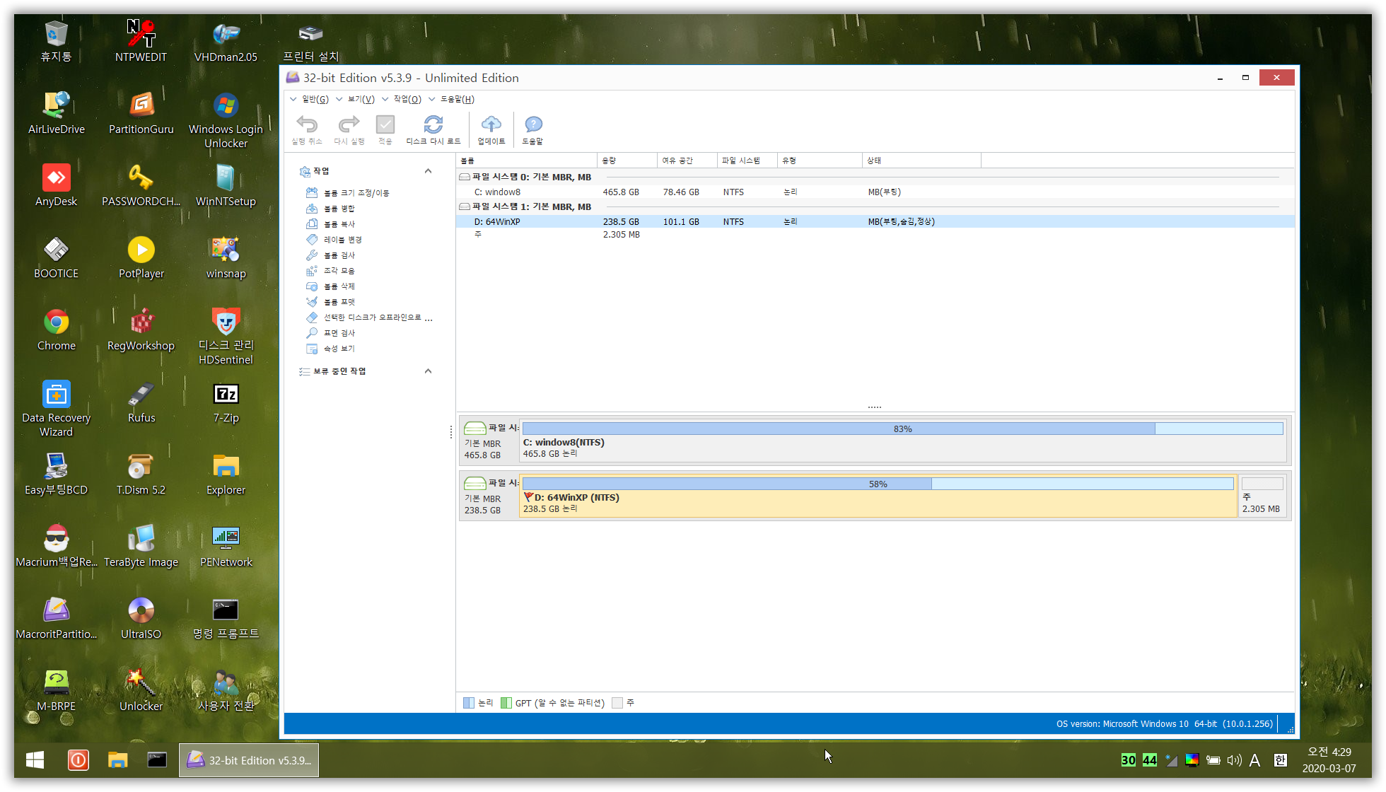Open File Explorer from taskbar
Screen dimensions: 1386x792
pyautogui.click(x=117, y=760)
